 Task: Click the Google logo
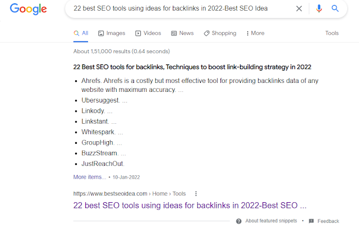pyautogui.click(x=29, y=9)
